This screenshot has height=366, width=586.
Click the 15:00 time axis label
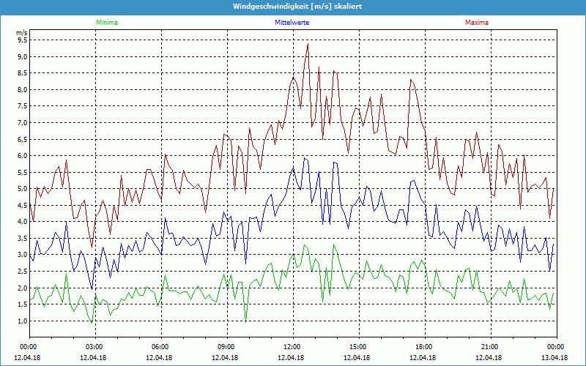coord(359,347)
